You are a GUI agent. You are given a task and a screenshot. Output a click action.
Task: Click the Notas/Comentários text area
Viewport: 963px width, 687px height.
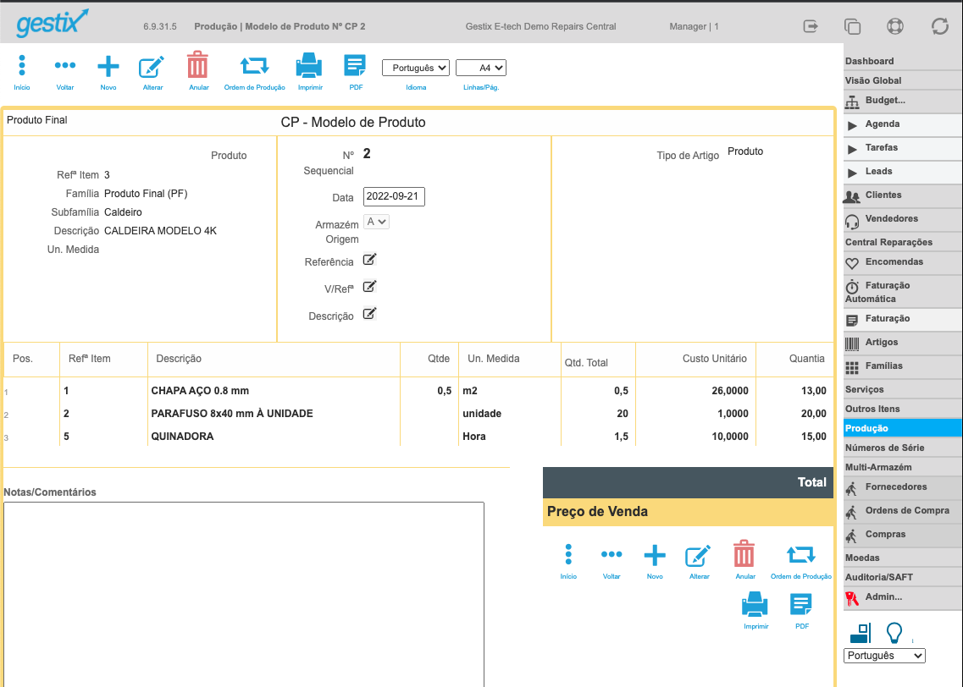(244, 595)
